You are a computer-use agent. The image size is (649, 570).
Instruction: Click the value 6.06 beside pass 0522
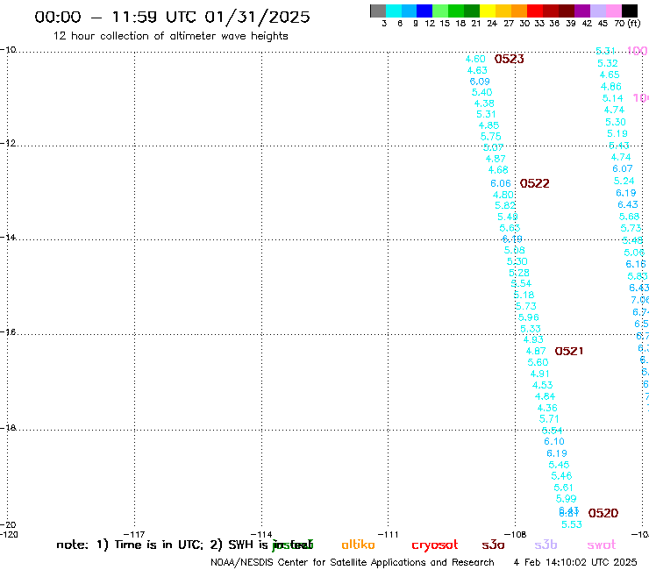click(501, 183)
